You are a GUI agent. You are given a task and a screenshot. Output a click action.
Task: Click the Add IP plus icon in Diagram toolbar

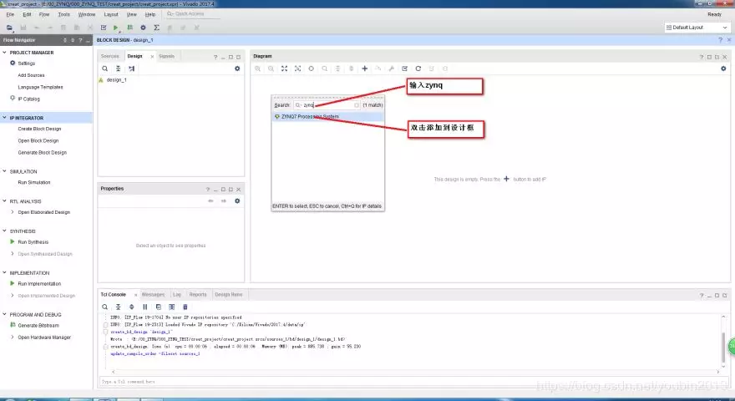coord(365,69)
